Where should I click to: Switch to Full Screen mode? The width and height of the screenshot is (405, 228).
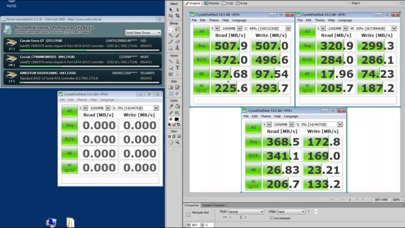(x=179, y=136)
